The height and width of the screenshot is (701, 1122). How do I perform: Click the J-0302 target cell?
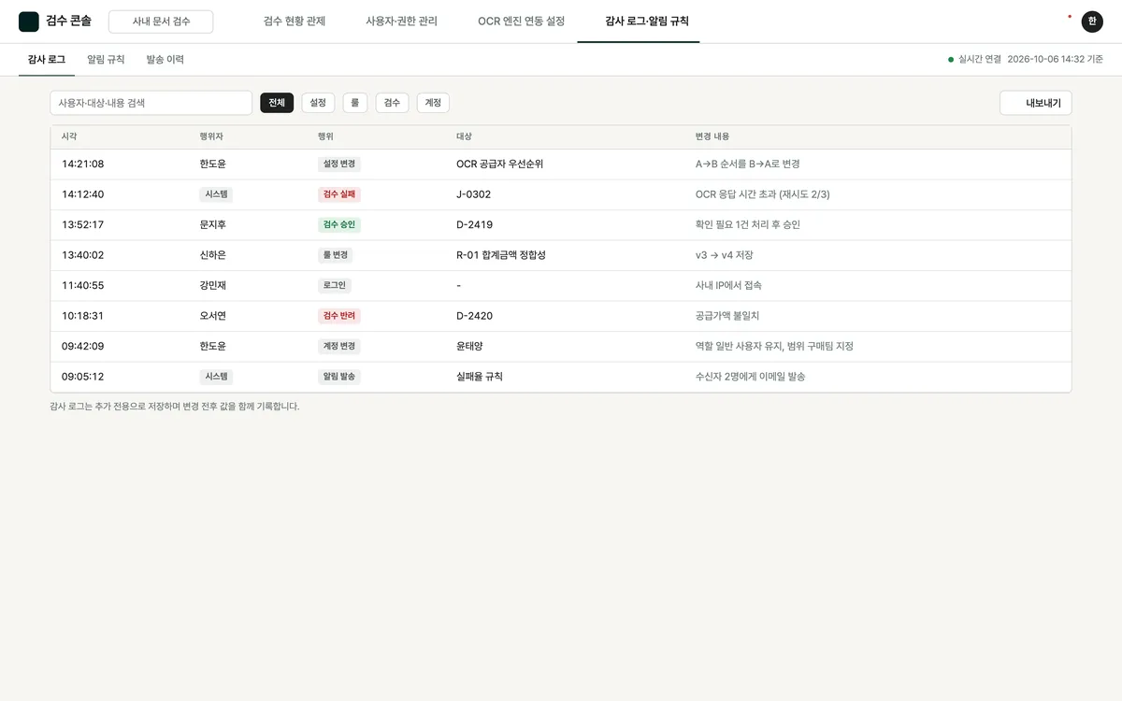[x=473, y=194]
